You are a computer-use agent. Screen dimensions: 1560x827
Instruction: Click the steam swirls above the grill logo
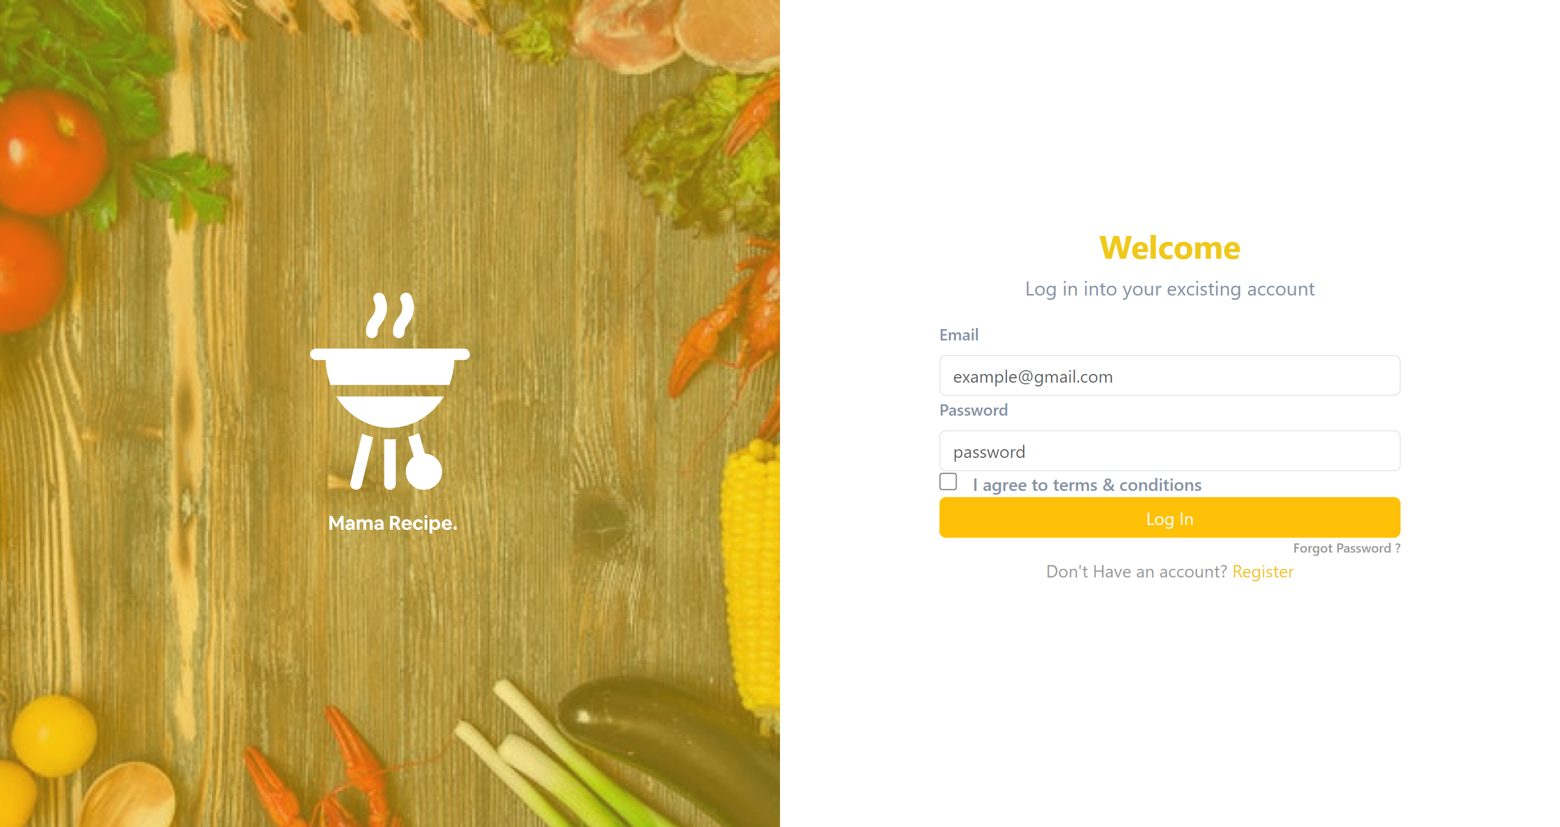pos(391,315)
